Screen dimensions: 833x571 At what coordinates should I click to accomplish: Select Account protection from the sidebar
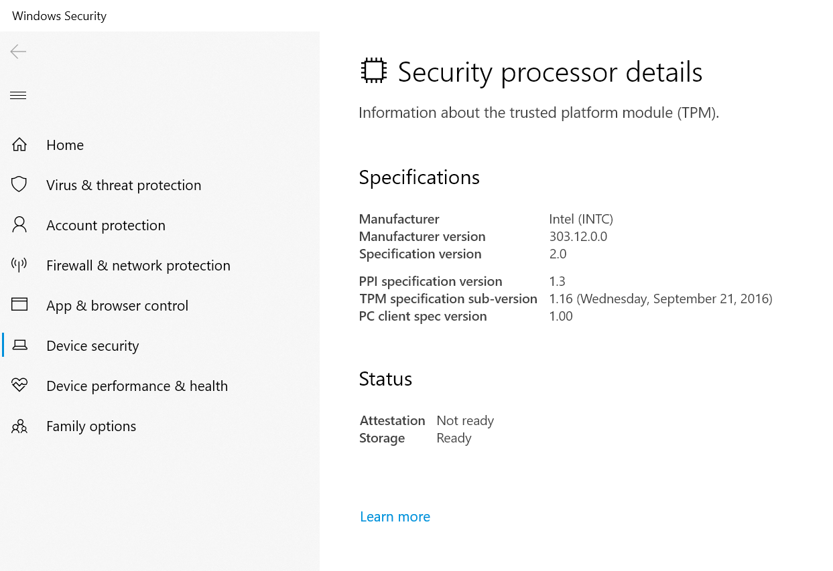pos(106,225)
